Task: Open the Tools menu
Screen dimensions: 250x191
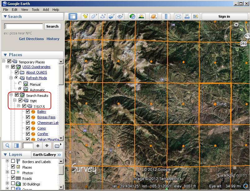Action: (x=35, y=9)
